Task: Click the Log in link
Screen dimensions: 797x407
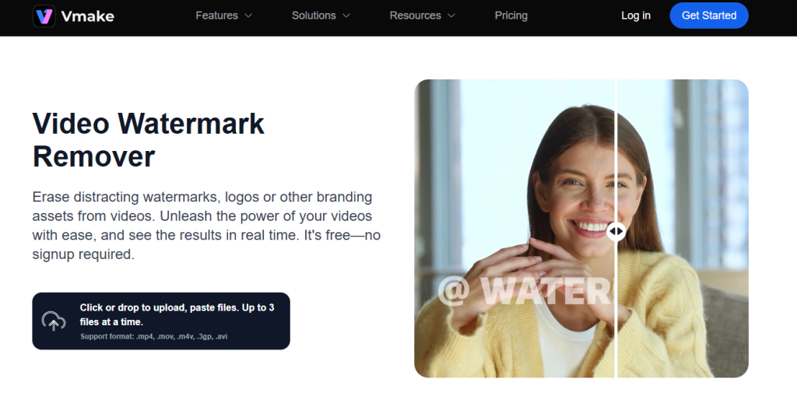Action: [636, 16]
